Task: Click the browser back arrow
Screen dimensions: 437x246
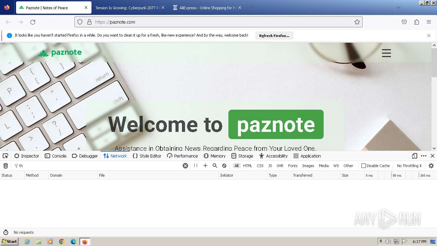Action: (x=8, y=22)
